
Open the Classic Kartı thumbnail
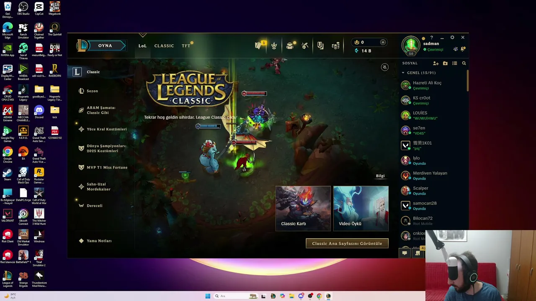coord(303,208)
